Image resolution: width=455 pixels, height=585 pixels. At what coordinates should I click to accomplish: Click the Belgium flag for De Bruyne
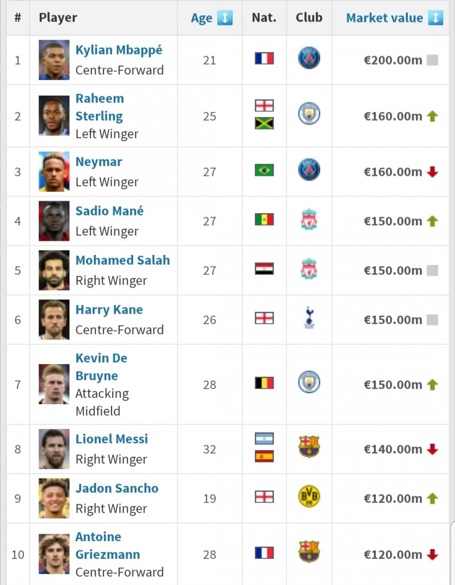(264, 383)
